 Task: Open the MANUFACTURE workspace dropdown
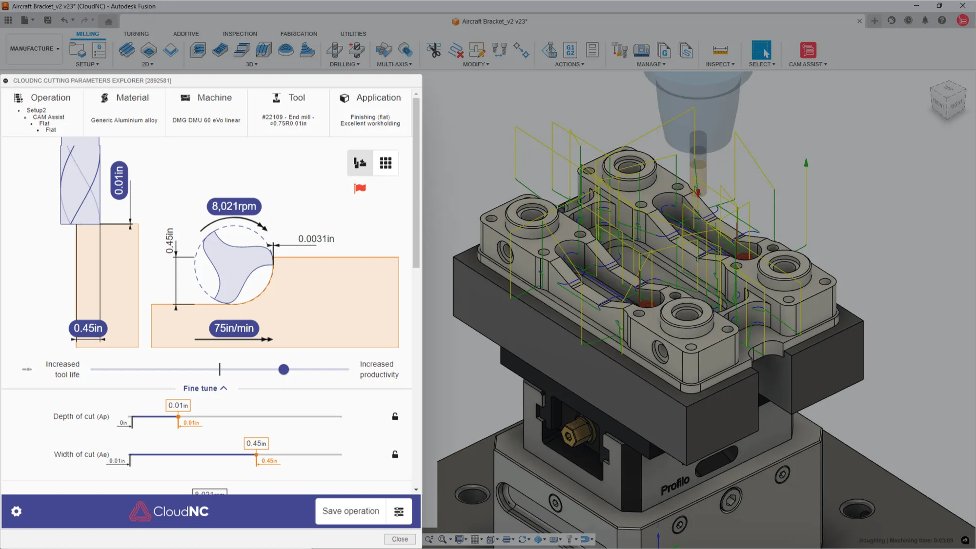pos(34,48)
